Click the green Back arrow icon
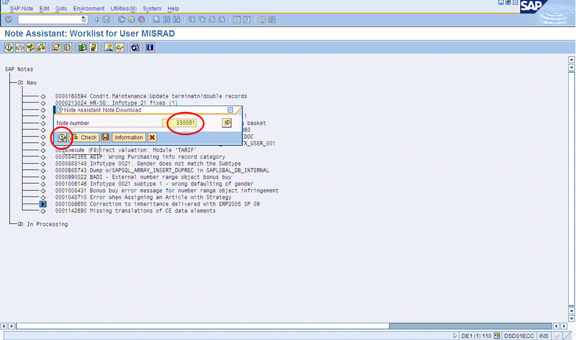This screenshot has width=576, height=340. coord(121,19)
